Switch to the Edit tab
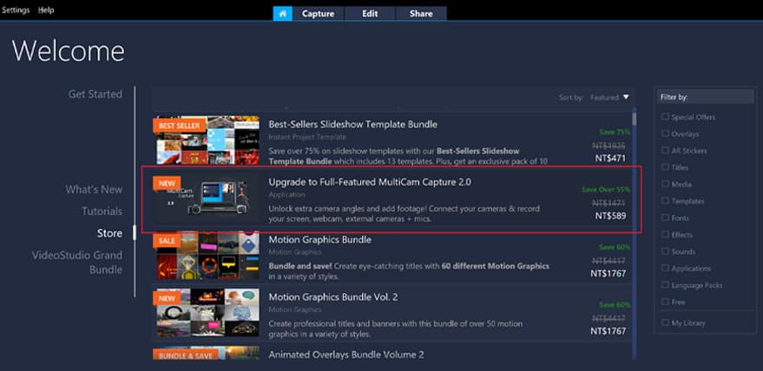Image resolution: width=763 pixels, height=371 pixels. [370, 13]
